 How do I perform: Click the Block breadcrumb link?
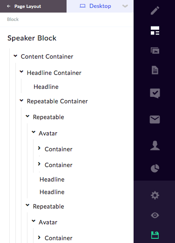click(x=13, y=20)
